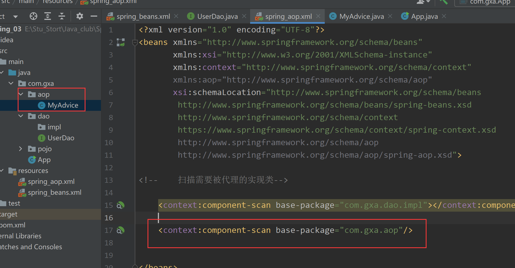
Task: Collapse the aop folder in the tree
Action: click(21, 94)
